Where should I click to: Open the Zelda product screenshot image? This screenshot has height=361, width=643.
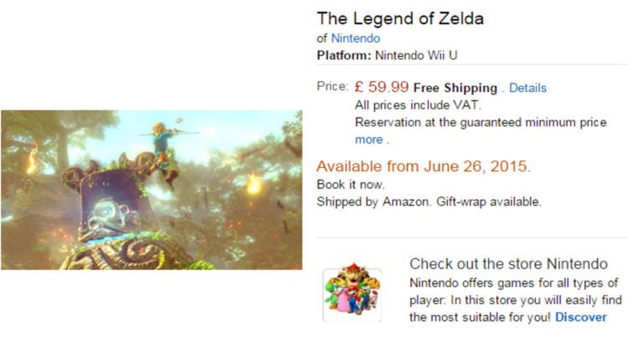tap(151, 190)
